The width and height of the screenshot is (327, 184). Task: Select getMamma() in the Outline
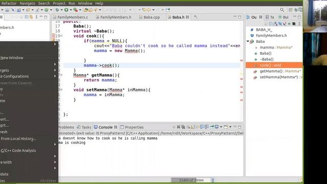[281, 71]
